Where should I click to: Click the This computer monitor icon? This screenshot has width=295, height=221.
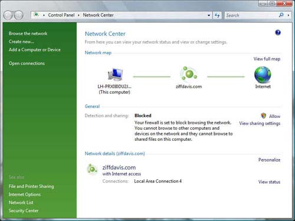point(116,74)
